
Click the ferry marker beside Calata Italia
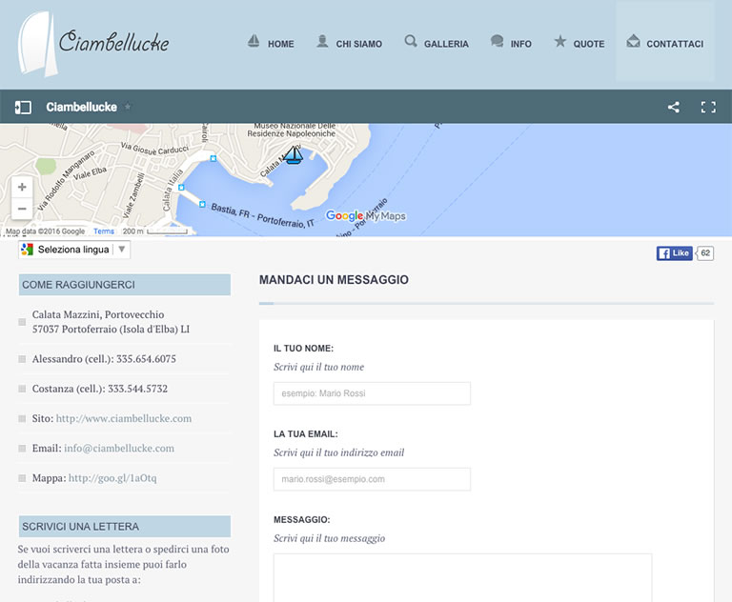tap(181, 187)
